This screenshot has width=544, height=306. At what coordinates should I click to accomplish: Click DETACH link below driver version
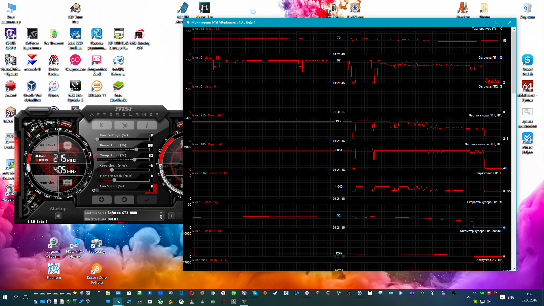pos(123,222)
